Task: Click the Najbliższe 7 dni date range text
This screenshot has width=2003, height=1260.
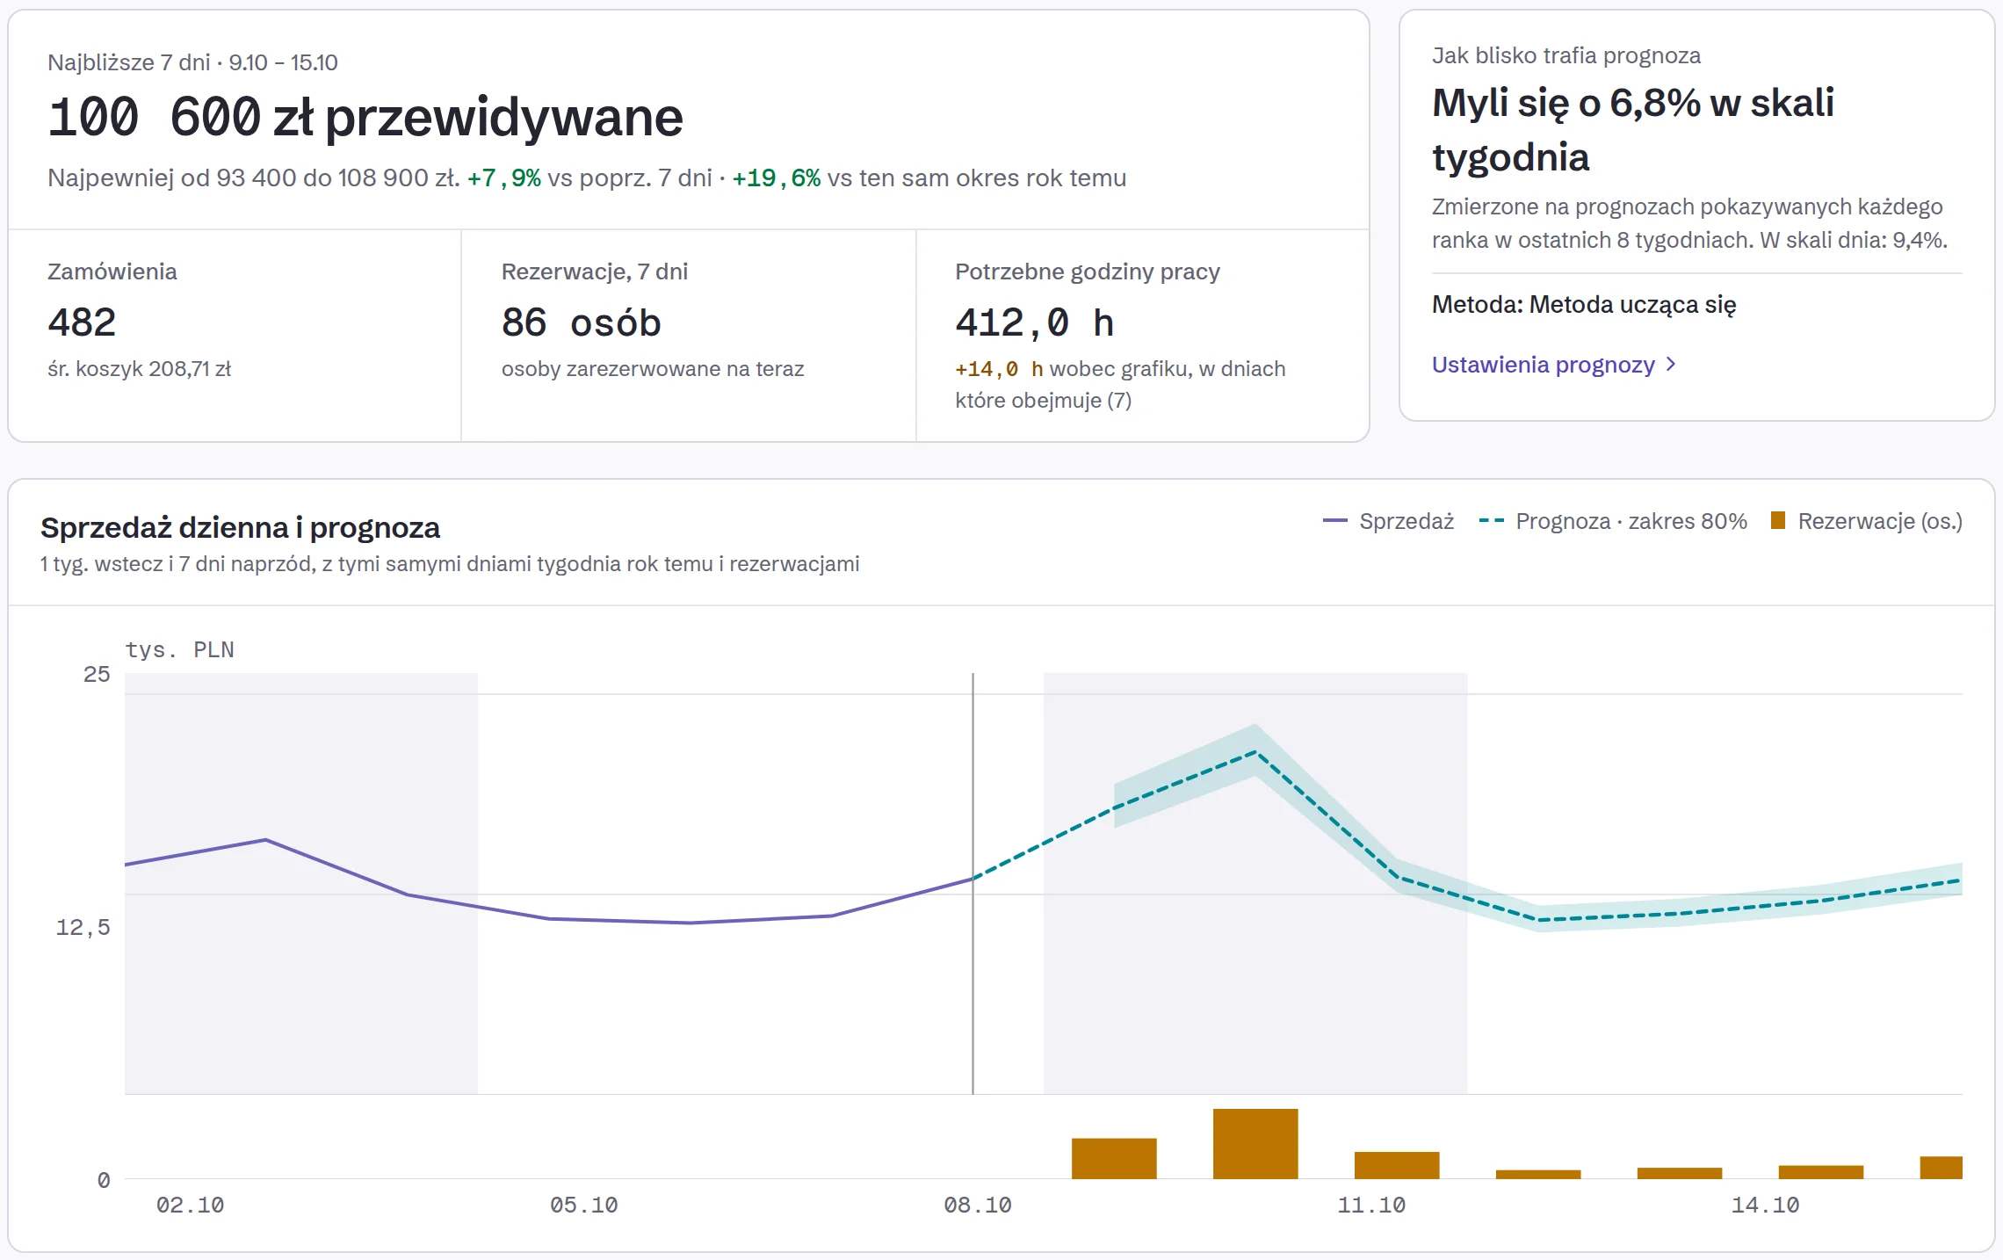Action: 192,62
